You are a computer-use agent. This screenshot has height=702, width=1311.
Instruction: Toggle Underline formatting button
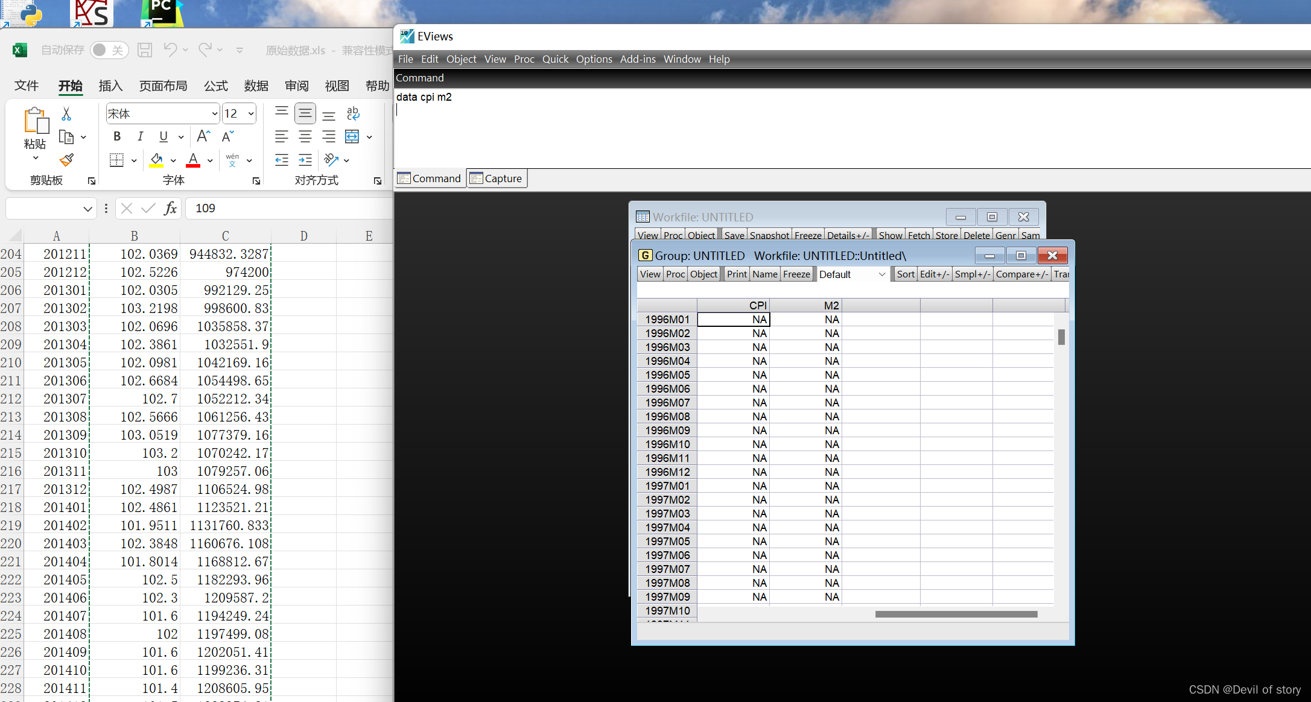click(163, 136)
